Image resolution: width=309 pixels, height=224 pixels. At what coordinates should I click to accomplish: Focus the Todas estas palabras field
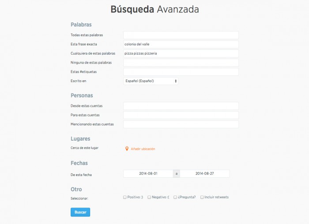pyautogui.click(x=181, y=35)
